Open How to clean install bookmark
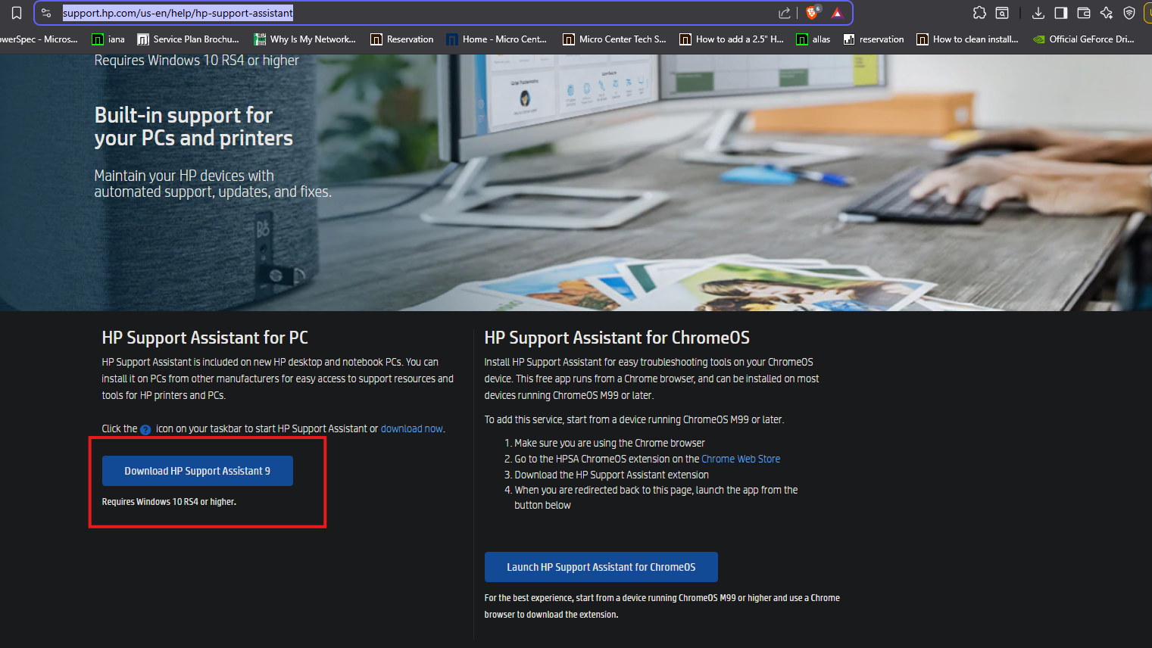This screenshot has height=648, width=1152. point(967,39)
